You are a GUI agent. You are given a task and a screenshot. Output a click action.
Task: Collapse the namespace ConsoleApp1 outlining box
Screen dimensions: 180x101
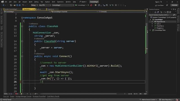[22, 18]
